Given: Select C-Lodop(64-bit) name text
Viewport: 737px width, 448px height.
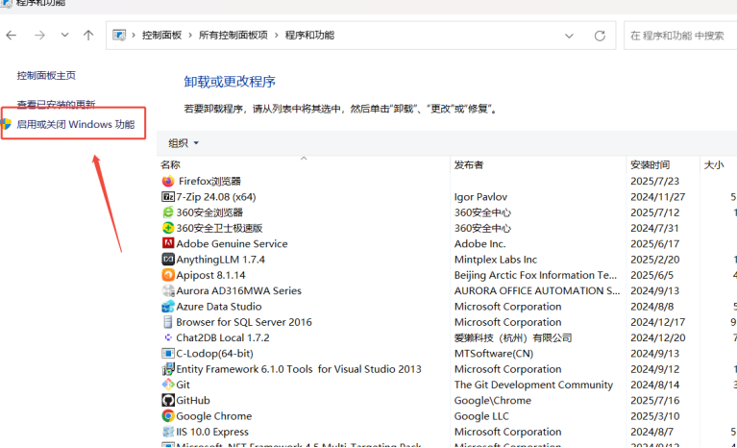Looking at the screenshot, I should [x=214, y=354].
